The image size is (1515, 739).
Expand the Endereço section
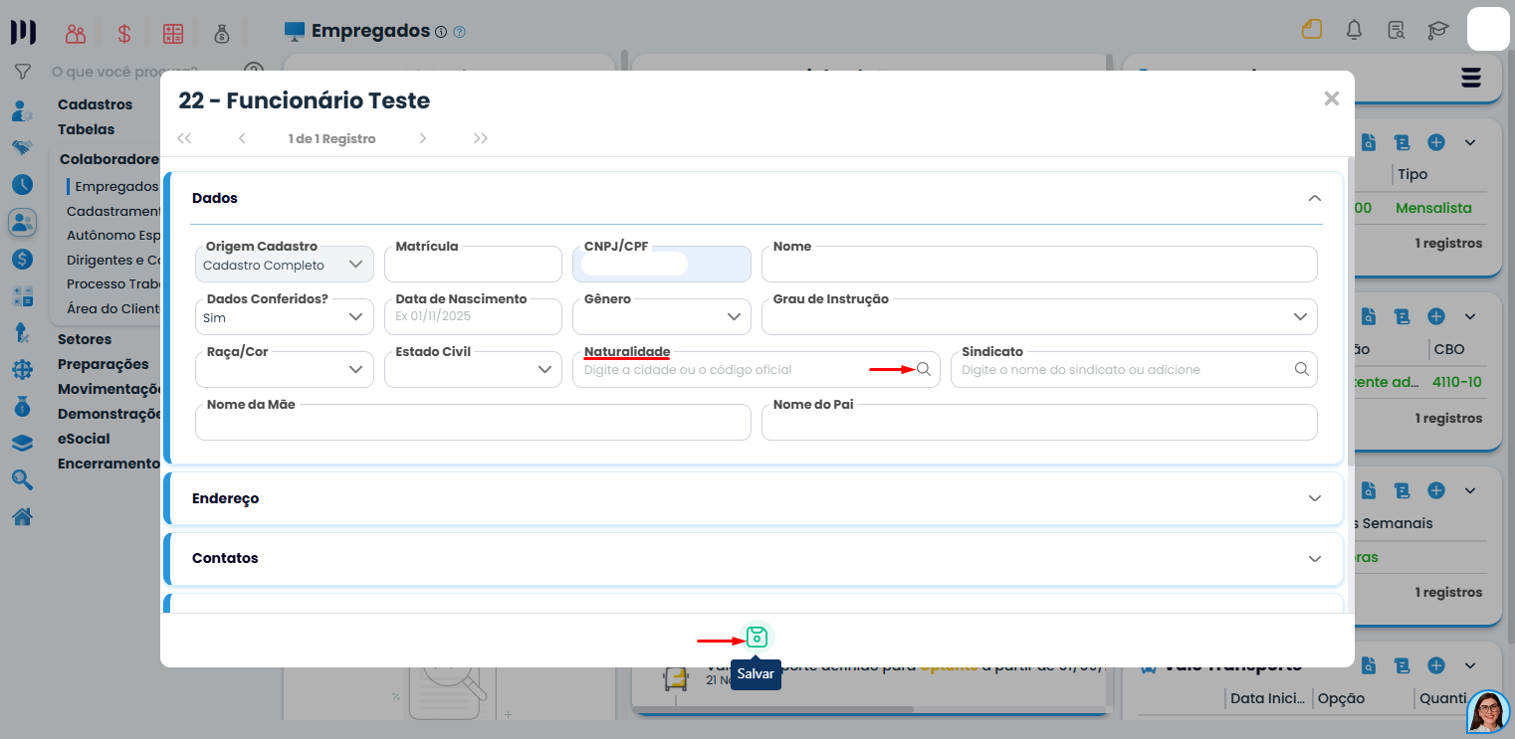[1315, 498]
